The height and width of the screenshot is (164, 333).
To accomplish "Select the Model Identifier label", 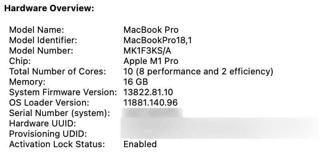I will (x=43, y=40).
